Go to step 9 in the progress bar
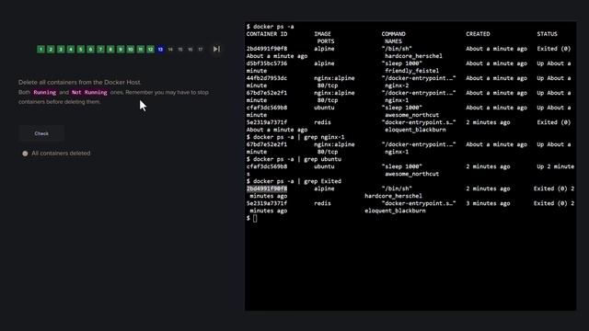The image size is (589, 331). [x=121, y=49]
